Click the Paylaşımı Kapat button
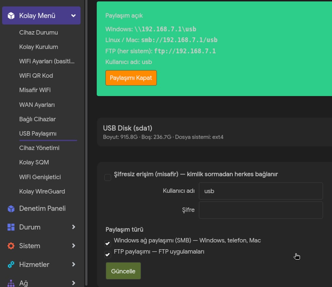Viewport: 332px width, 287px height. (131, 78)
